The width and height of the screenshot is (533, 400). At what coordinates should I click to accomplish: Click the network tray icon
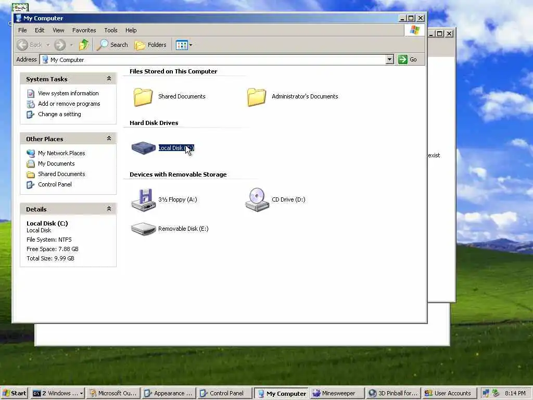click(x=486, y=394)
